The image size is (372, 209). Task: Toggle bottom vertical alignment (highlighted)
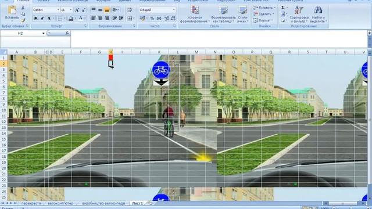[107, 10]
